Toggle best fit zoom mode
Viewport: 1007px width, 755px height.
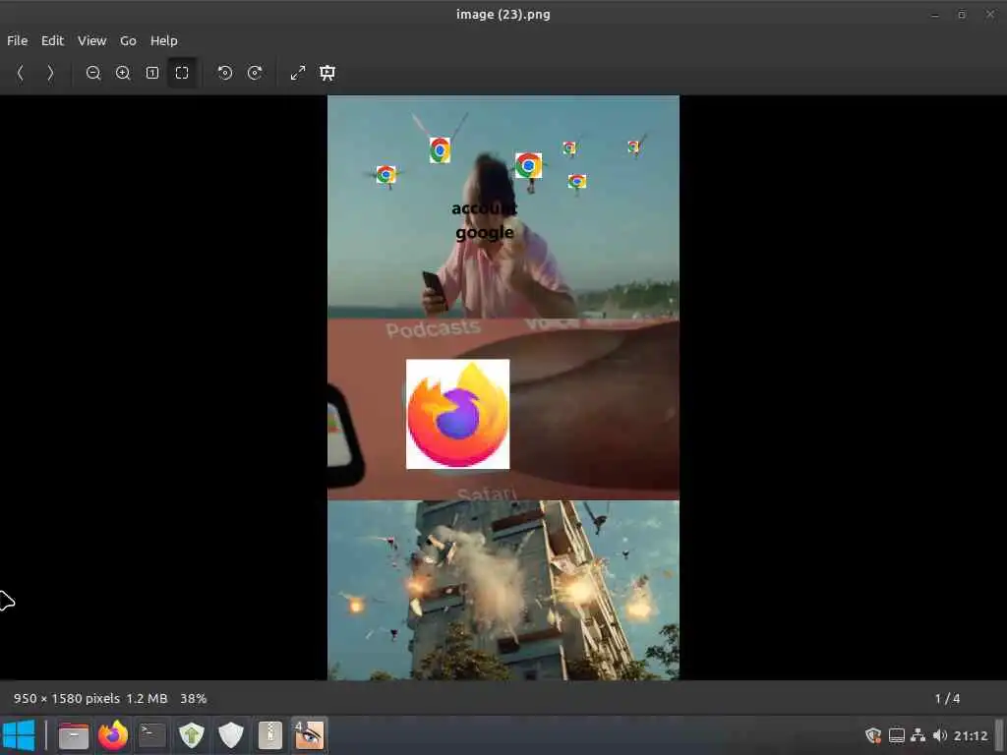click(x=182, y=73)
